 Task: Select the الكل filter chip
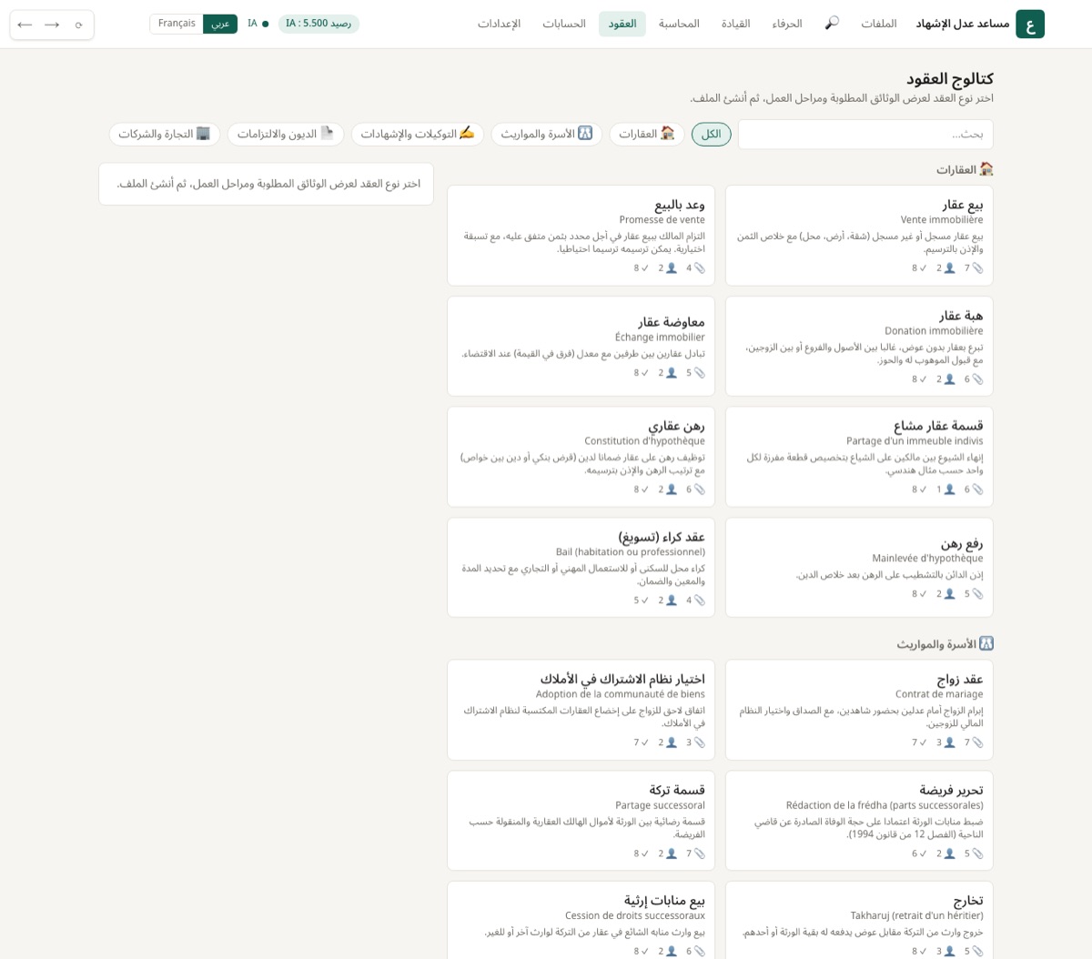click(712, 134)
